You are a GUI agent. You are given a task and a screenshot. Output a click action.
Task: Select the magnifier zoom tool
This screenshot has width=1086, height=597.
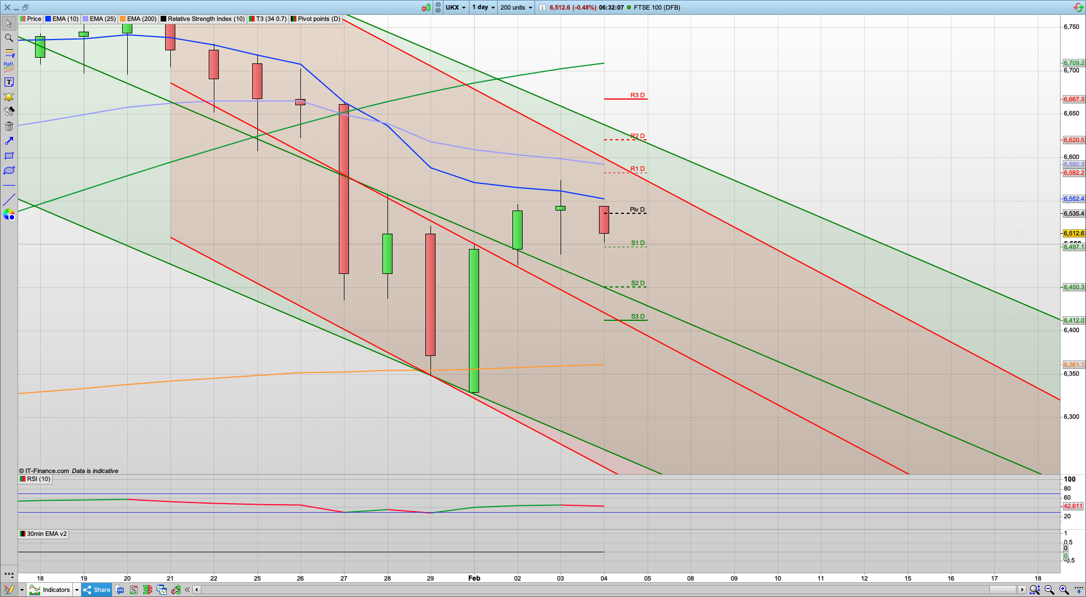[x=8, y=38]
